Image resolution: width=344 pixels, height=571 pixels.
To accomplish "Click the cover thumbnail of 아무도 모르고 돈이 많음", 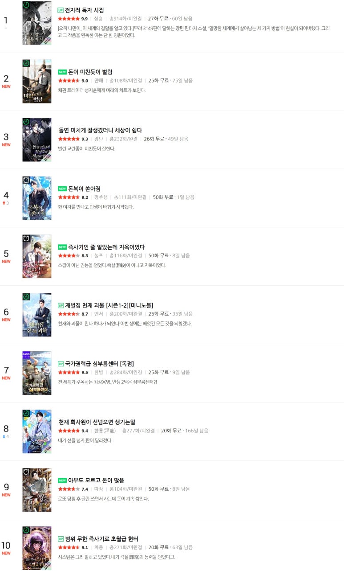I will (x=37, y=490).
